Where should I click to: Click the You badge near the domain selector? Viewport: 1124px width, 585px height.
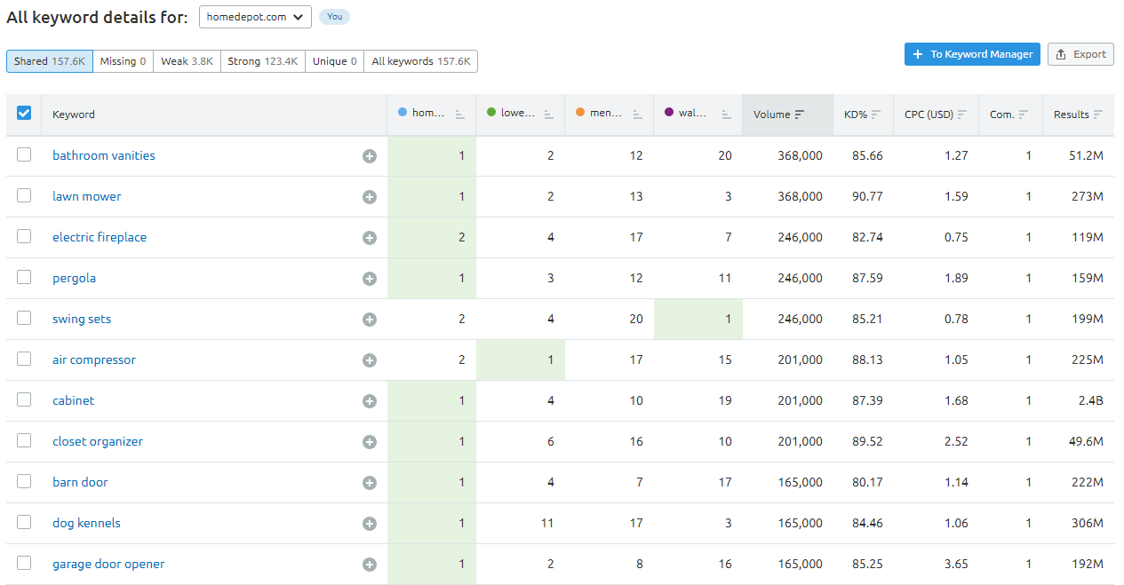[x=334, y=17]
